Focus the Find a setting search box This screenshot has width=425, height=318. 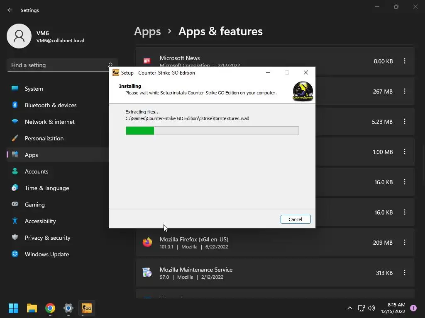point(62,65)
